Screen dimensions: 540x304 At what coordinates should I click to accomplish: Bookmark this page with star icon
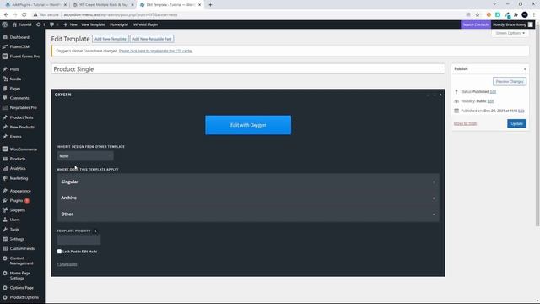coord(478,15)
